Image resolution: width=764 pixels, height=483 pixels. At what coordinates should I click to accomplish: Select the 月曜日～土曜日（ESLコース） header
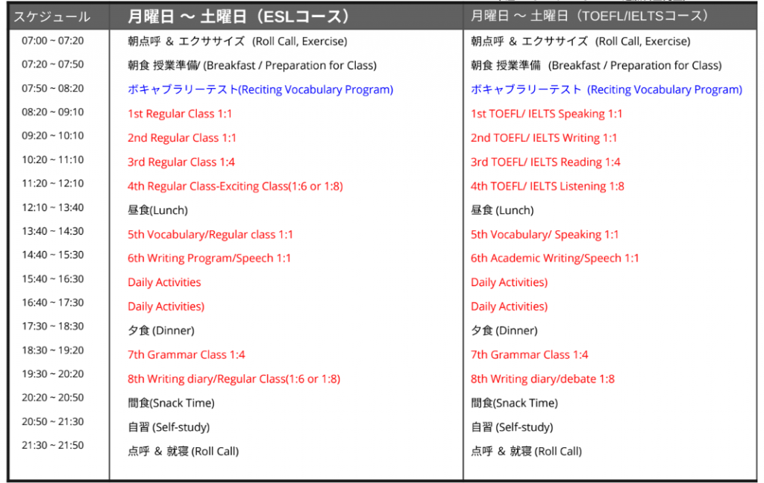click(x=239, y=17)
